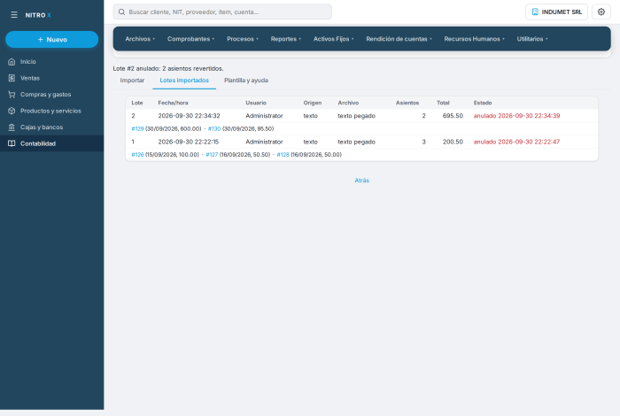Screen dimensions: 620x416
Task: Click the Productos y servicios box icon
Action: pyautogui.click(x=12, y=111)
